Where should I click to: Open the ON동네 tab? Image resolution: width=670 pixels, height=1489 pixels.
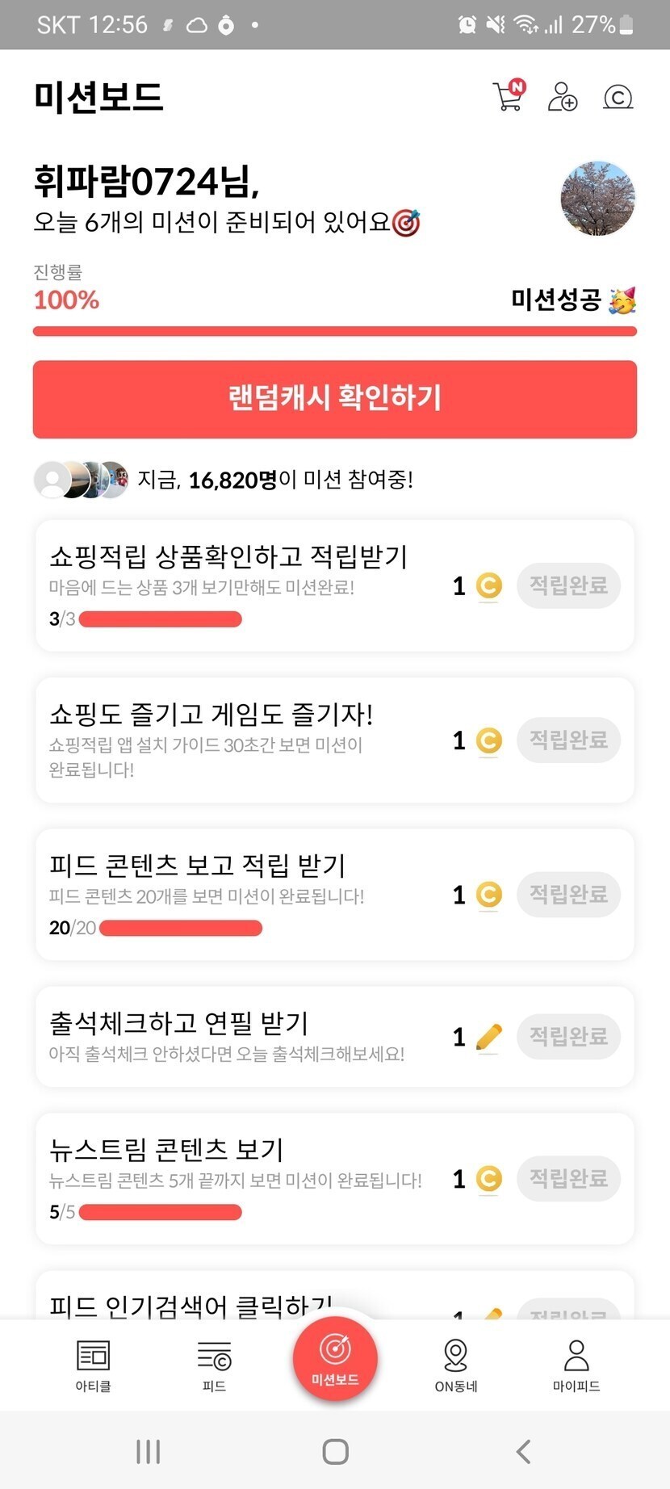pyautogui.click(x=456, y=1365)
